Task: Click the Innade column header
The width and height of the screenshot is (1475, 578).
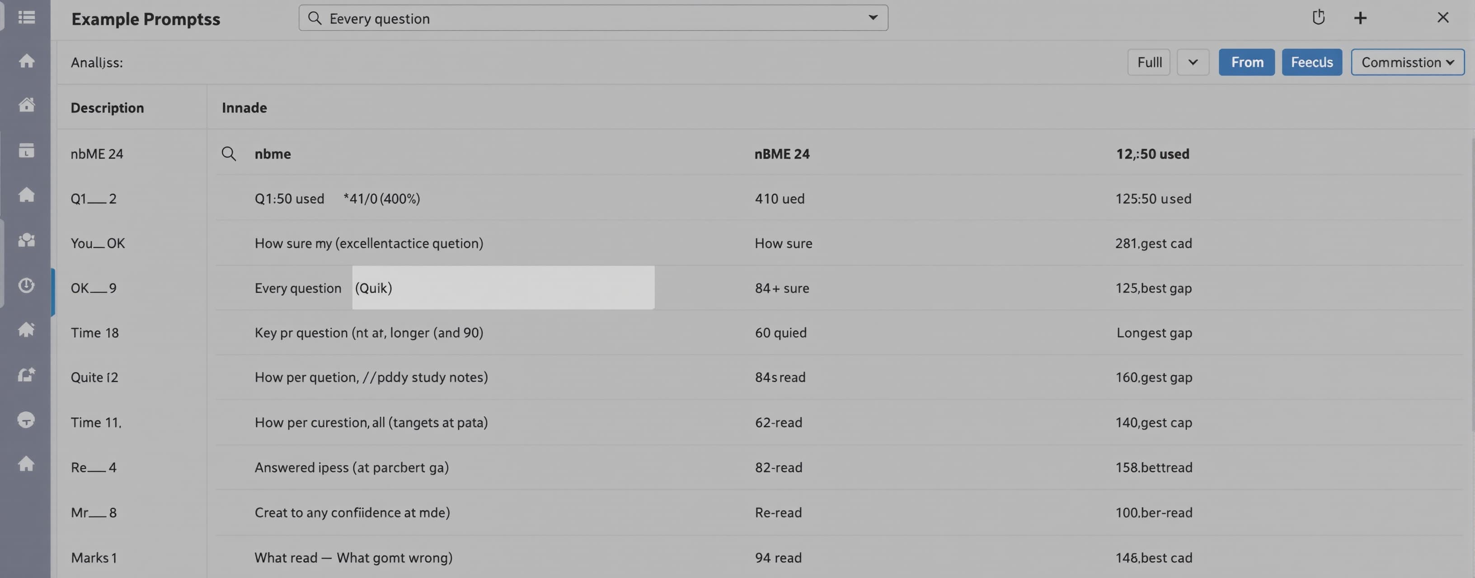Action: [x=244, y=107]
